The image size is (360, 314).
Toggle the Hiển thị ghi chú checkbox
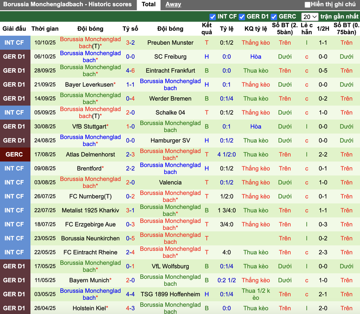coord(307,4)
